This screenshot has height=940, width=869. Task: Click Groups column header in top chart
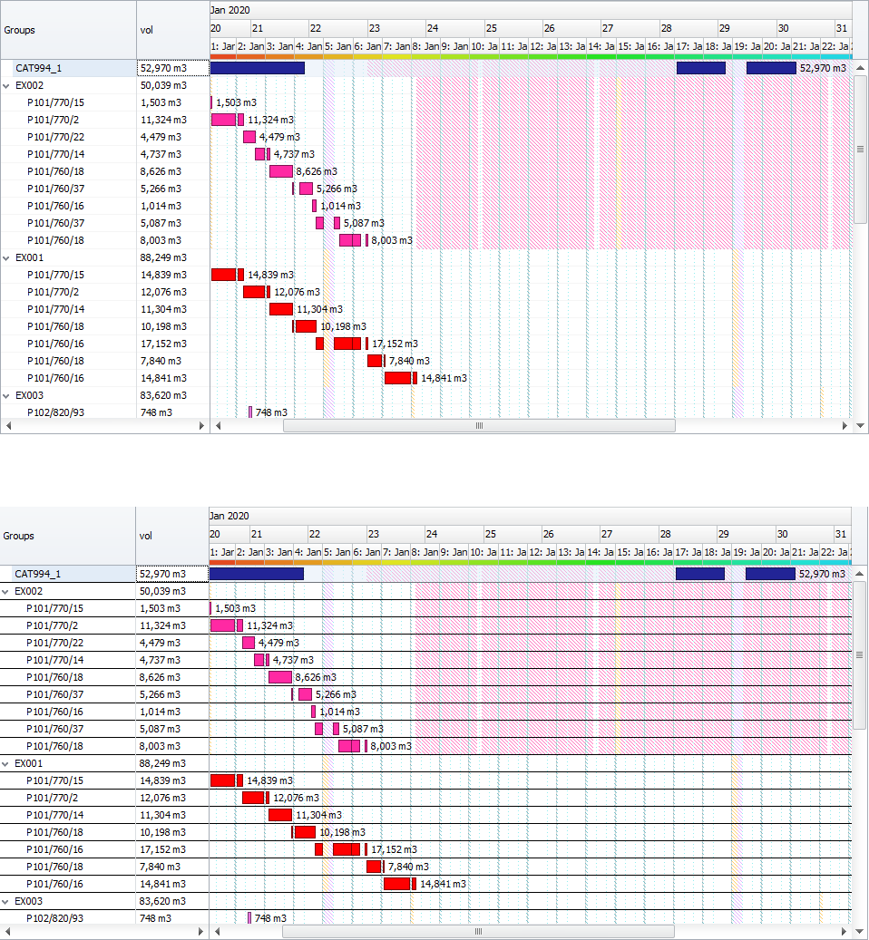click(x=68, y=30)
